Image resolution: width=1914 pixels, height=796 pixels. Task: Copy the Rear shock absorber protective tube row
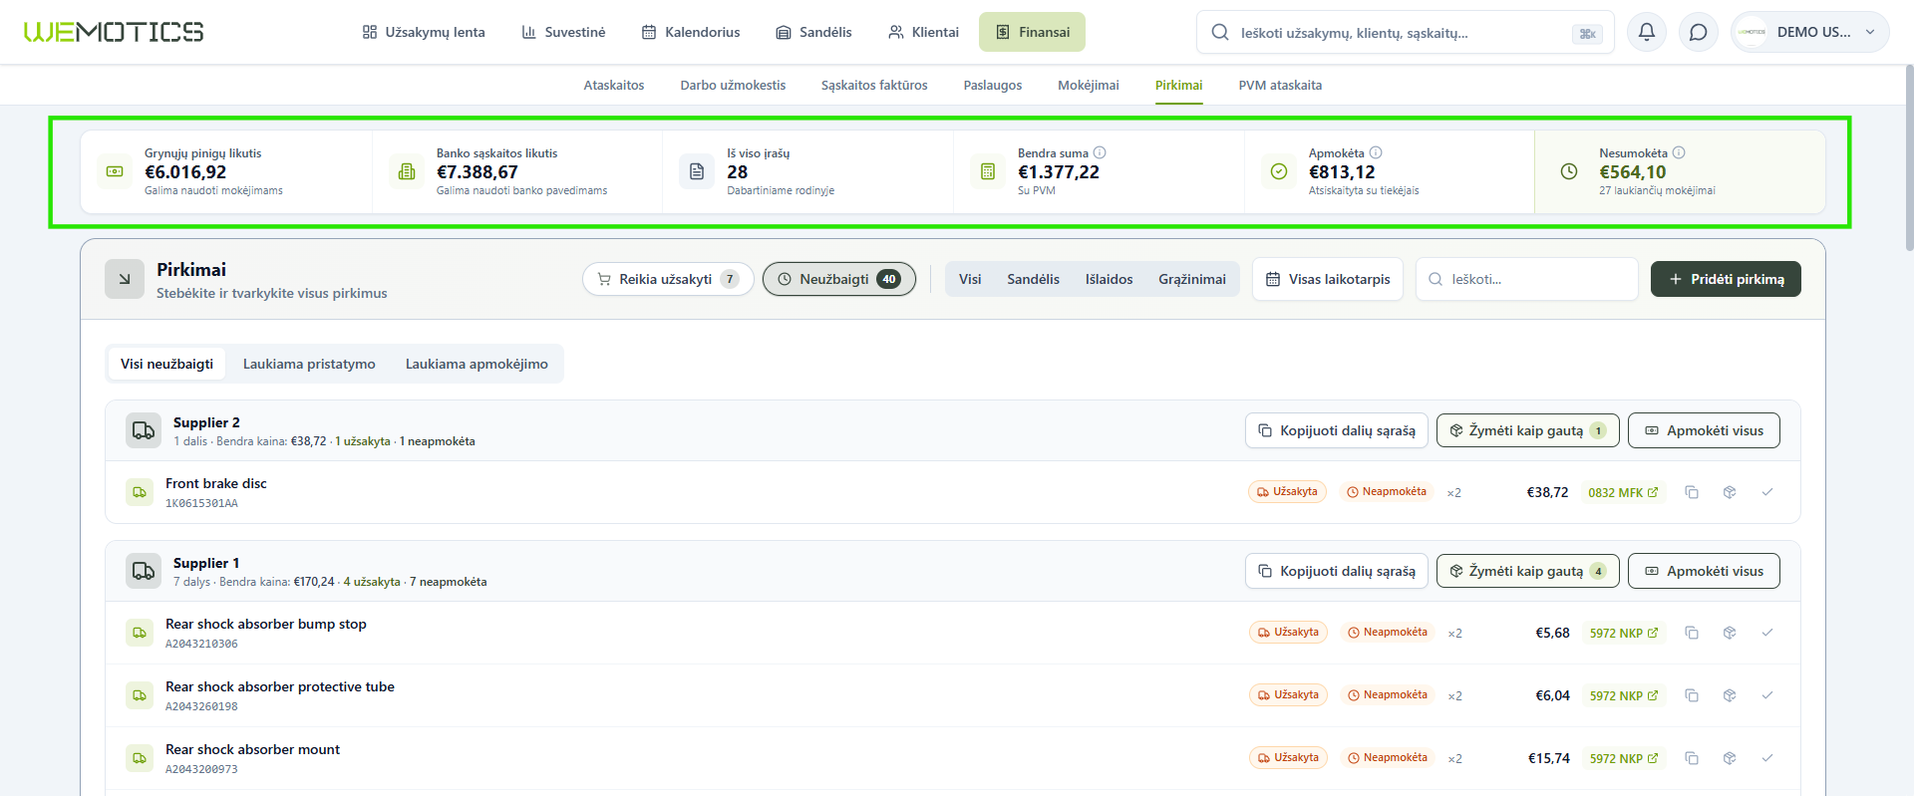(x=1692, y=695)
